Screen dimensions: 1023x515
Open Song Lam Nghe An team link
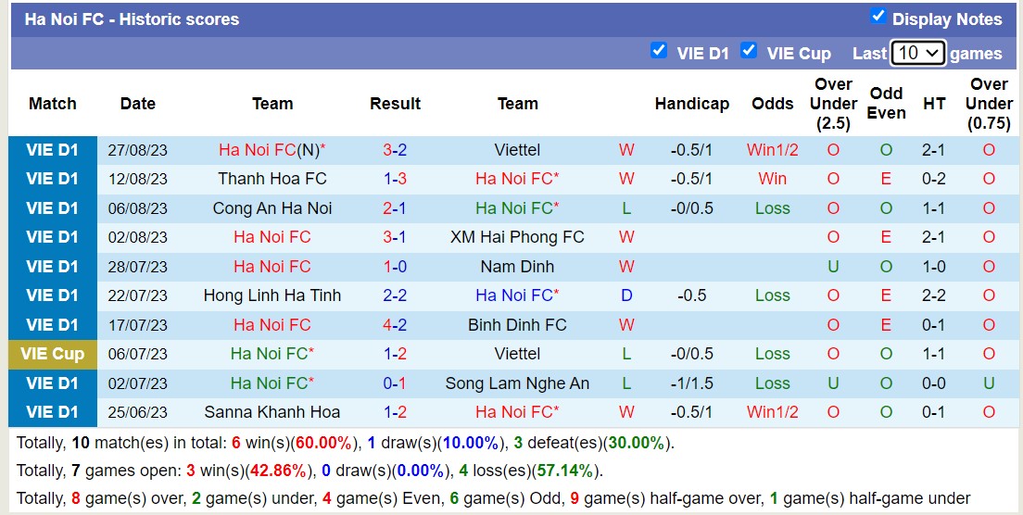pos(517,383)
